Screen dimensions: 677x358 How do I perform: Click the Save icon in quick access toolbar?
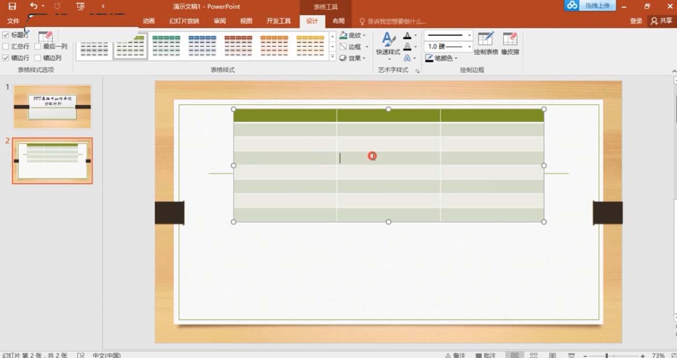click(12, 6)
